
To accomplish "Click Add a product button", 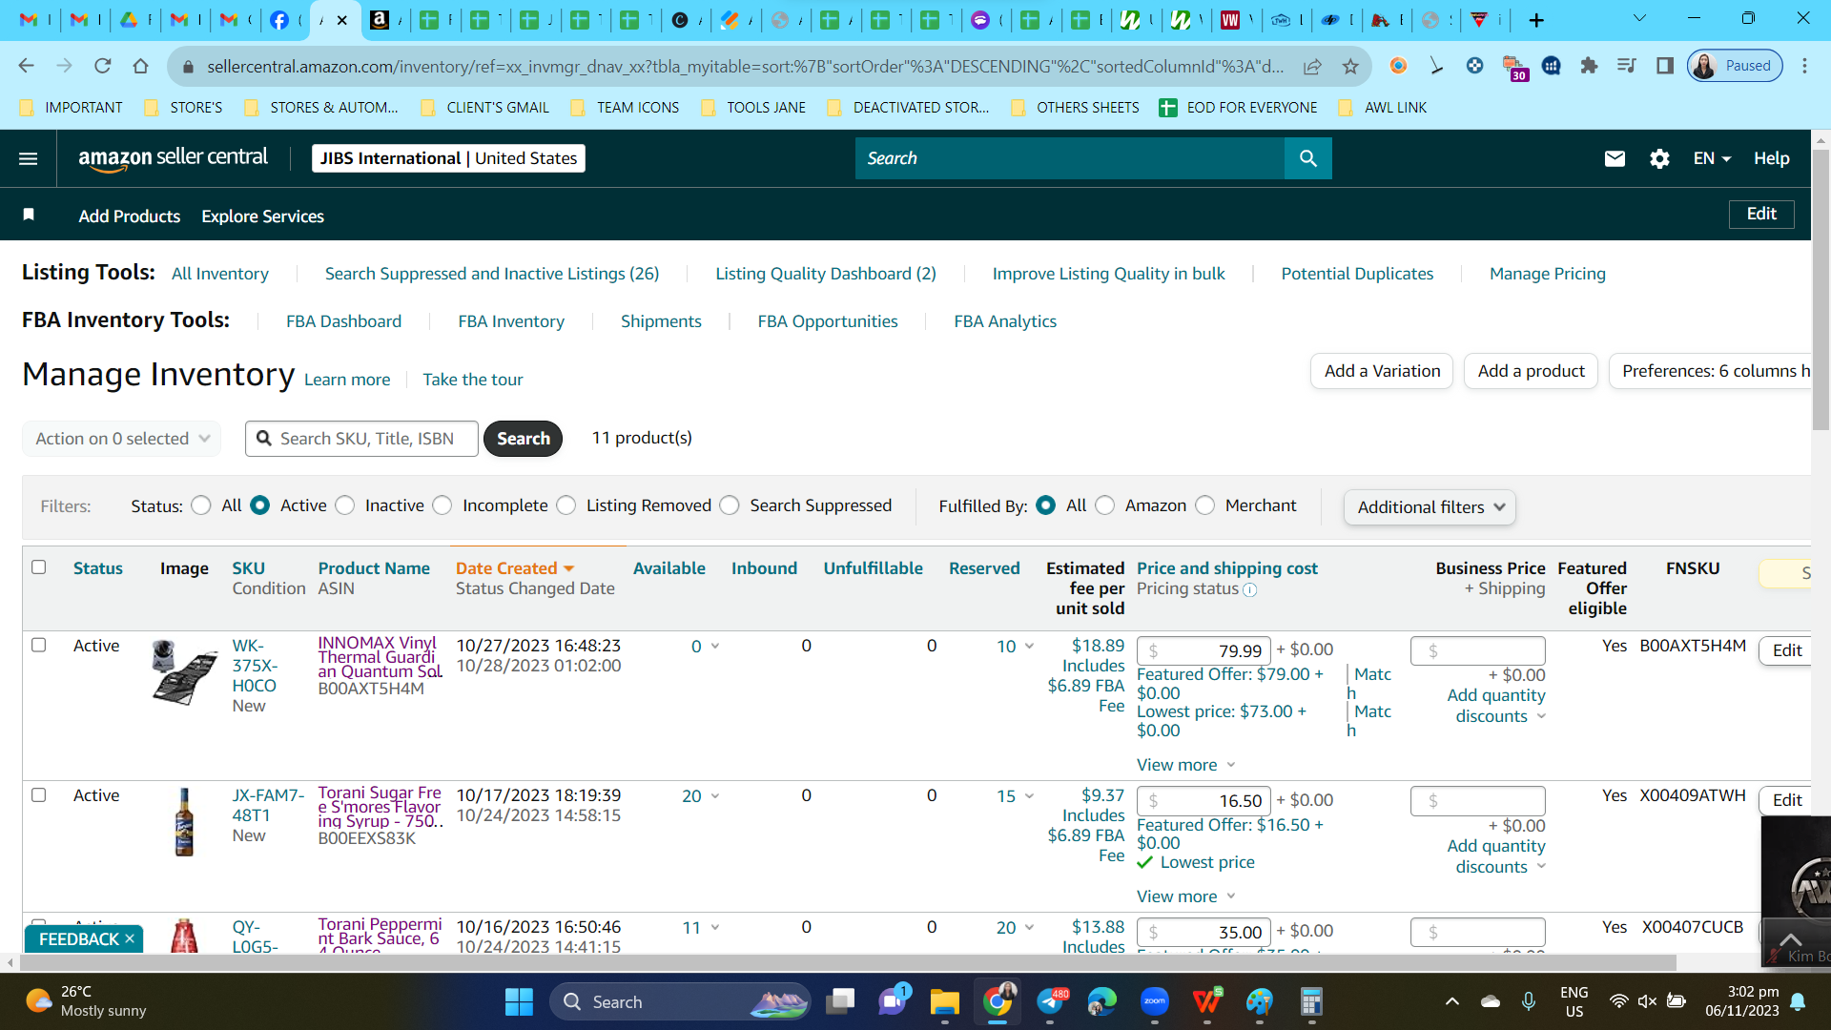I will point(1531,371).
